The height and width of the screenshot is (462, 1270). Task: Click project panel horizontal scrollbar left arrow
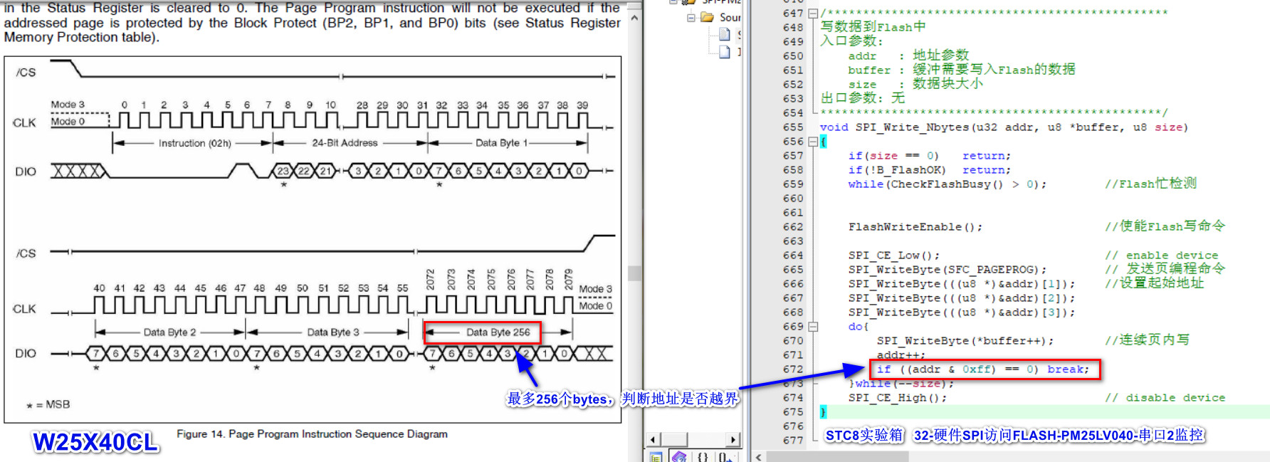(x=653, y=439)
